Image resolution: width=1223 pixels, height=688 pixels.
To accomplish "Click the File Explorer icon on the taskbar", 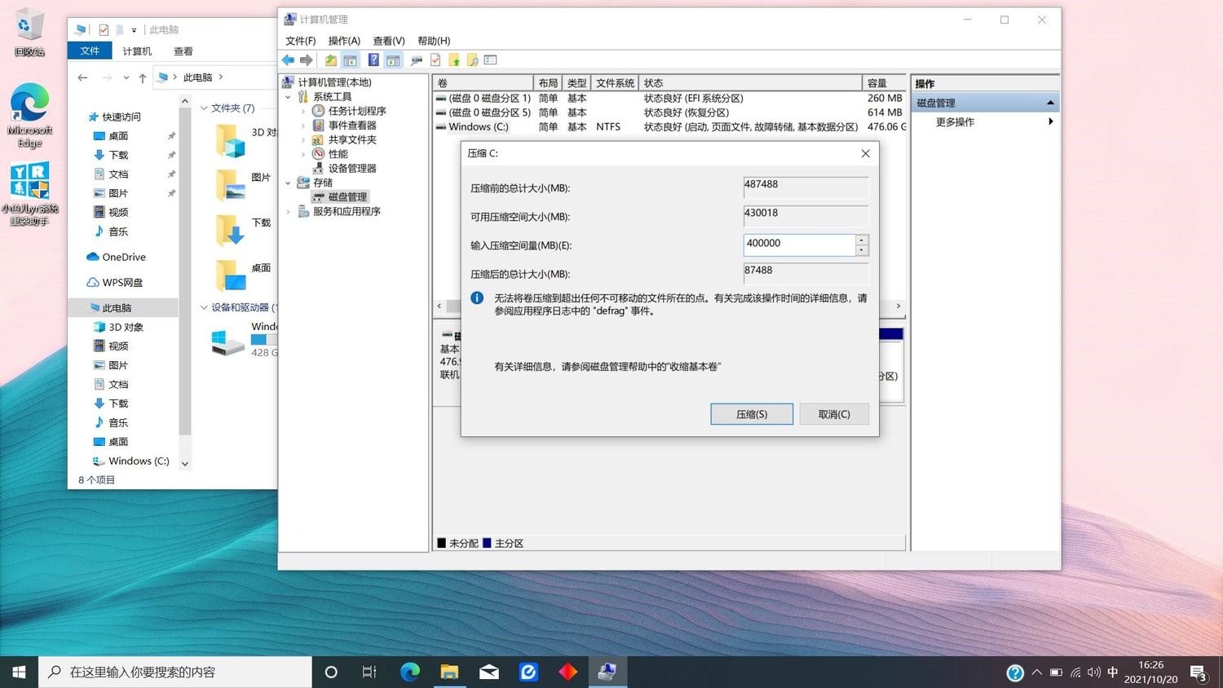I will 449,672.
